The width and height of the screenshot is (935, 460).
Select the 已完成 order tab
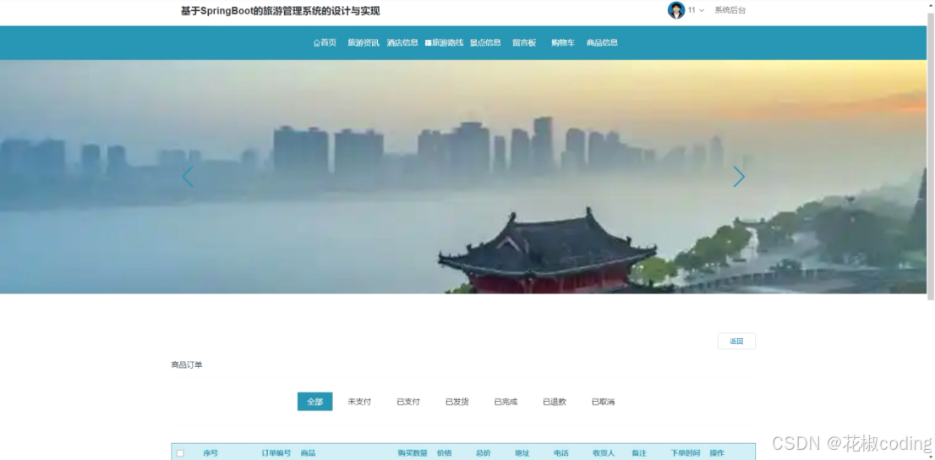click(506, 402)
